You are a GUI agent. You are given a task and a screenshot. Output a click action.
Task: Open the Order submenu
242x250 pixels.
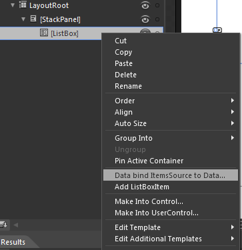[x=171, y=101]
